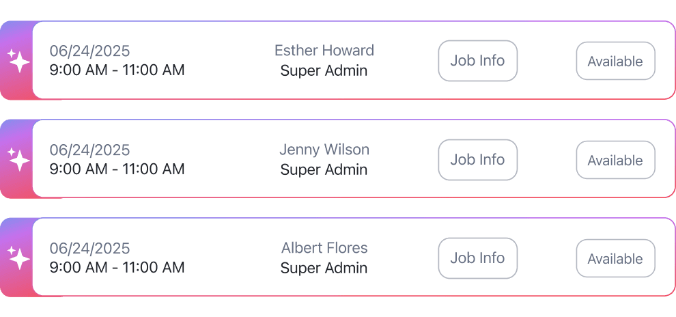Open Job Info for Esther Howard
Viewport: 676px width, 317px height.
coord(477,61)
